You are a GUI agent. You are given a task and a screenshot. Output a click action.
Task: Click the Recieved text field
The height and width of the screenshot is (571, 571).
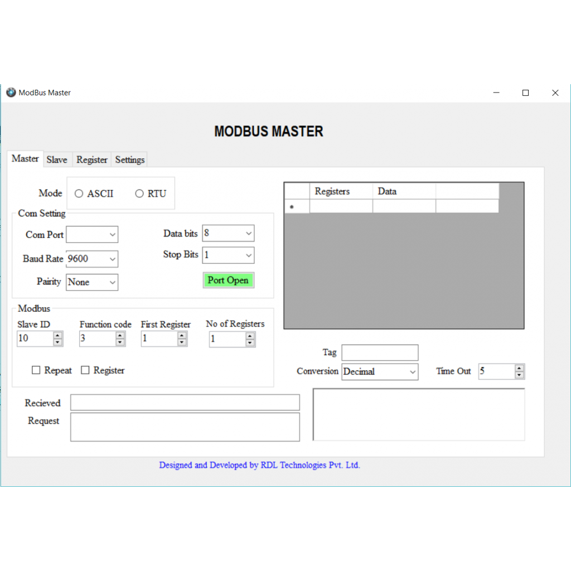[185, 402]
